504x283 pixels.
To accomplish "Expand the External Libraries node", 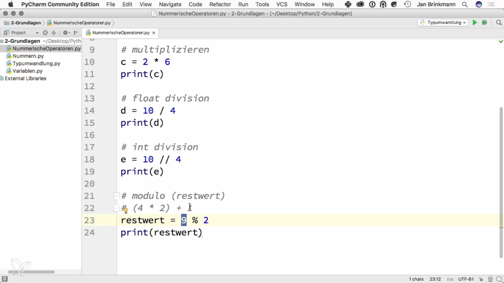I will coord(25,78).
